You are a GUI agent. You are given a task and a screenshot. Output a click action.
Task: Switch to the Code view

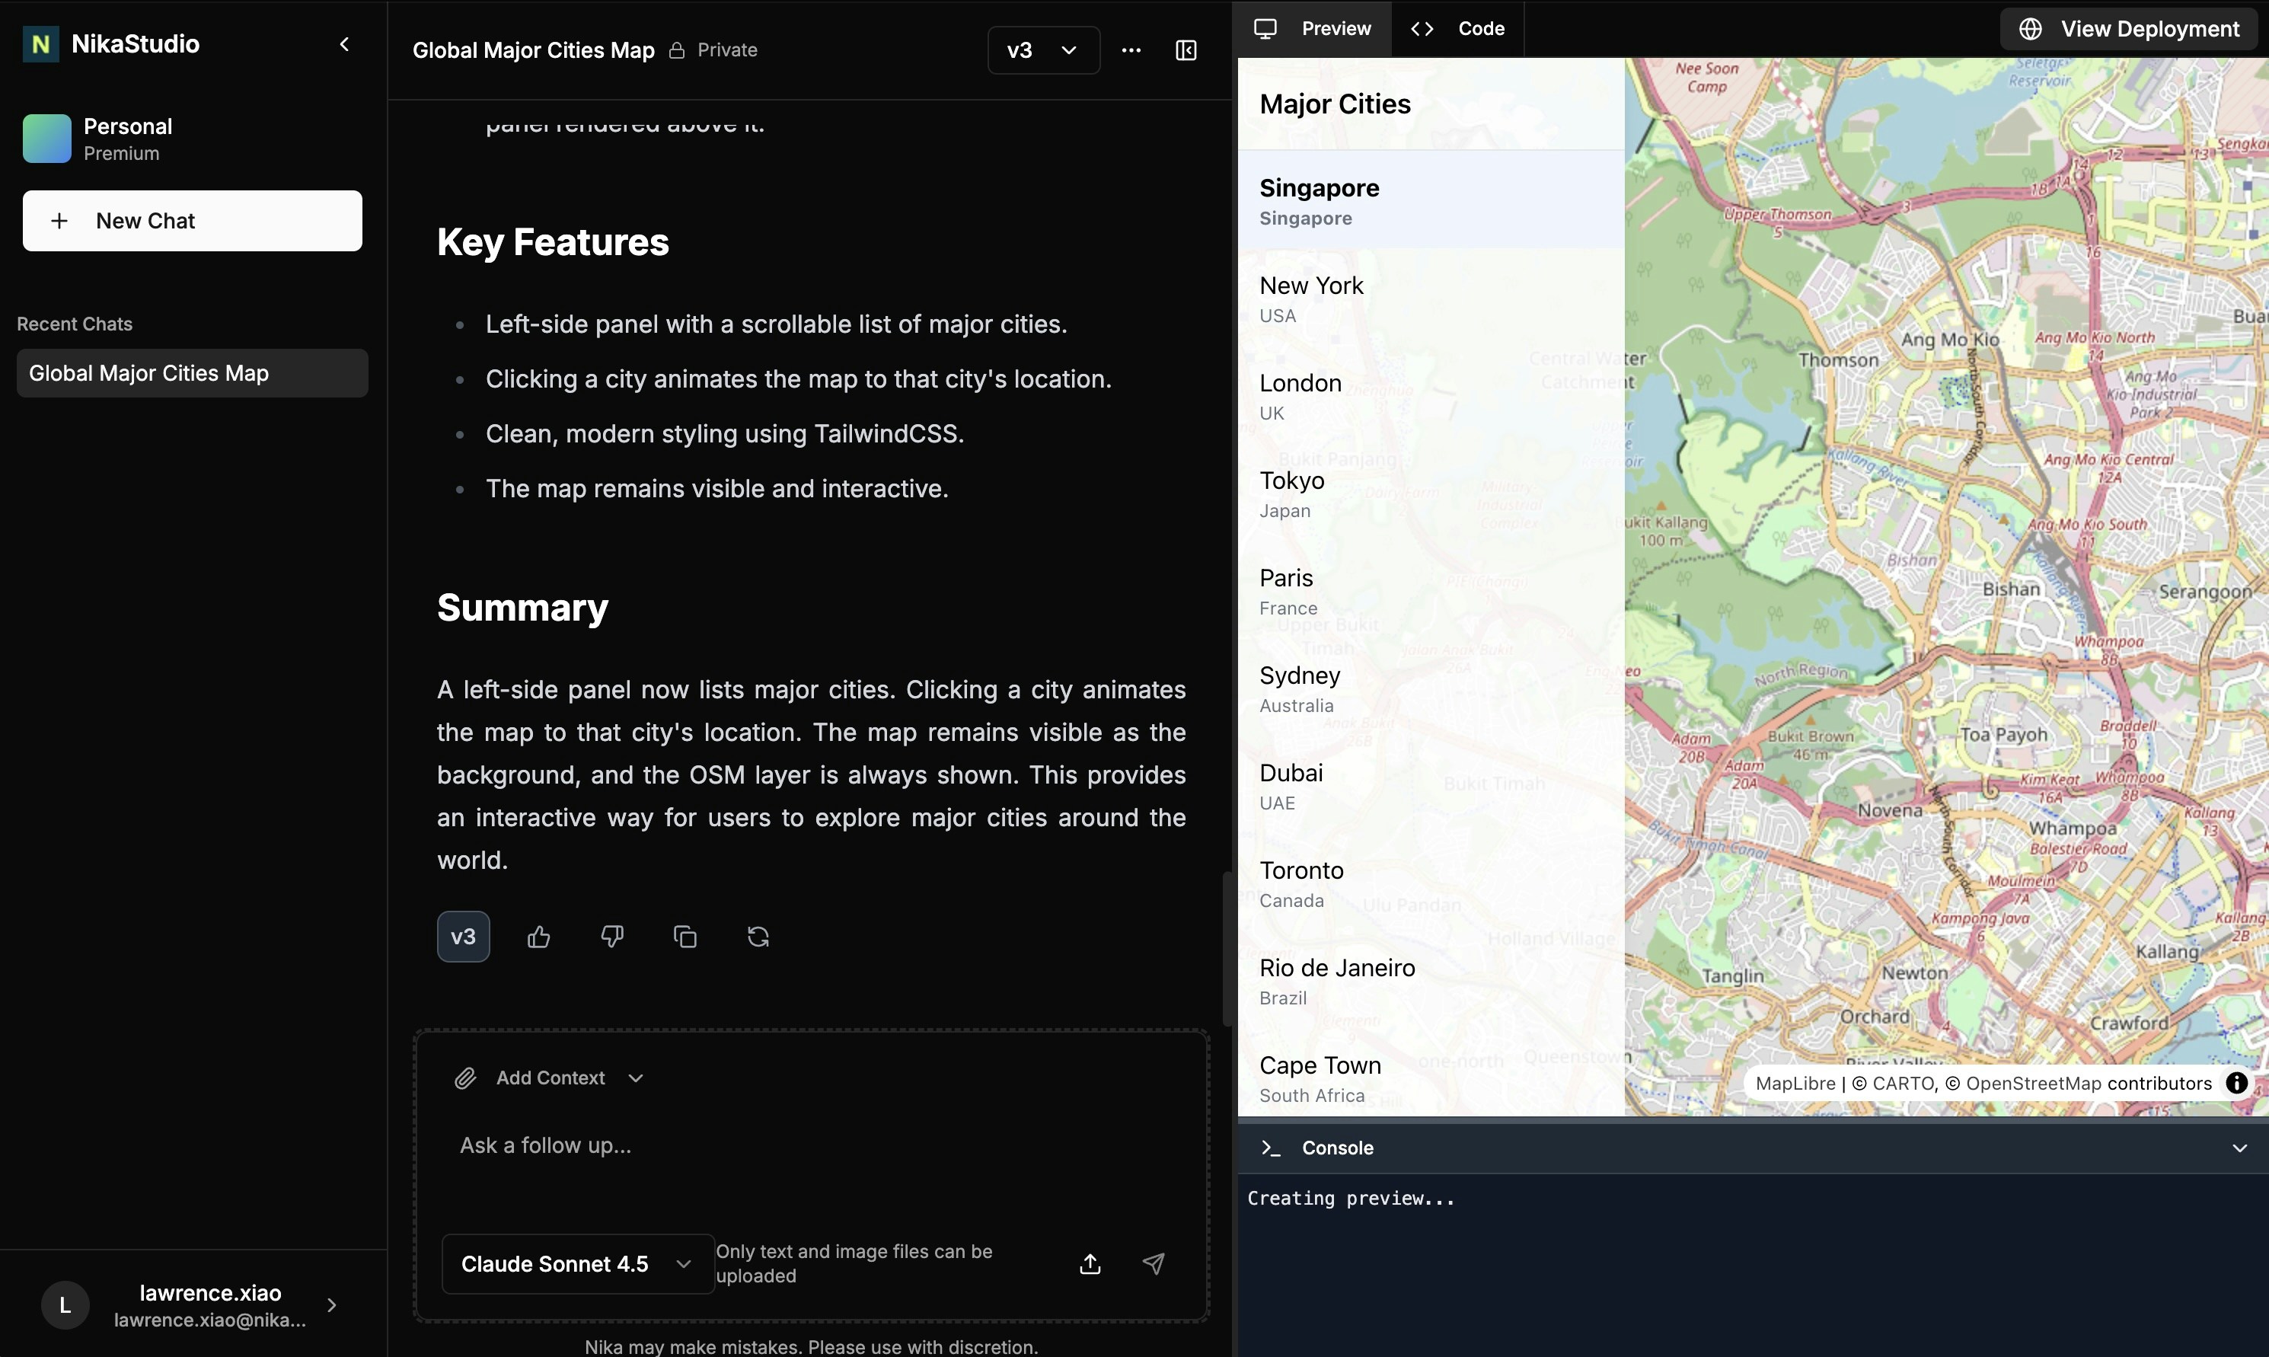click(x=1457, y=28)
